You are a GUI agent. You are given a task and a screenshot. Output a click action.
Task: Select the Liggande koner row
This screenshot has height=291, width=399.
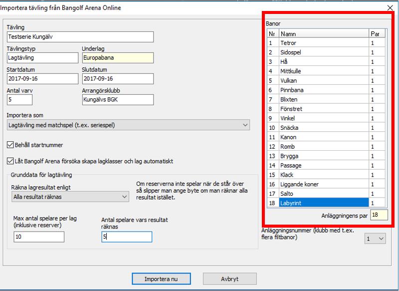point(326,184)
